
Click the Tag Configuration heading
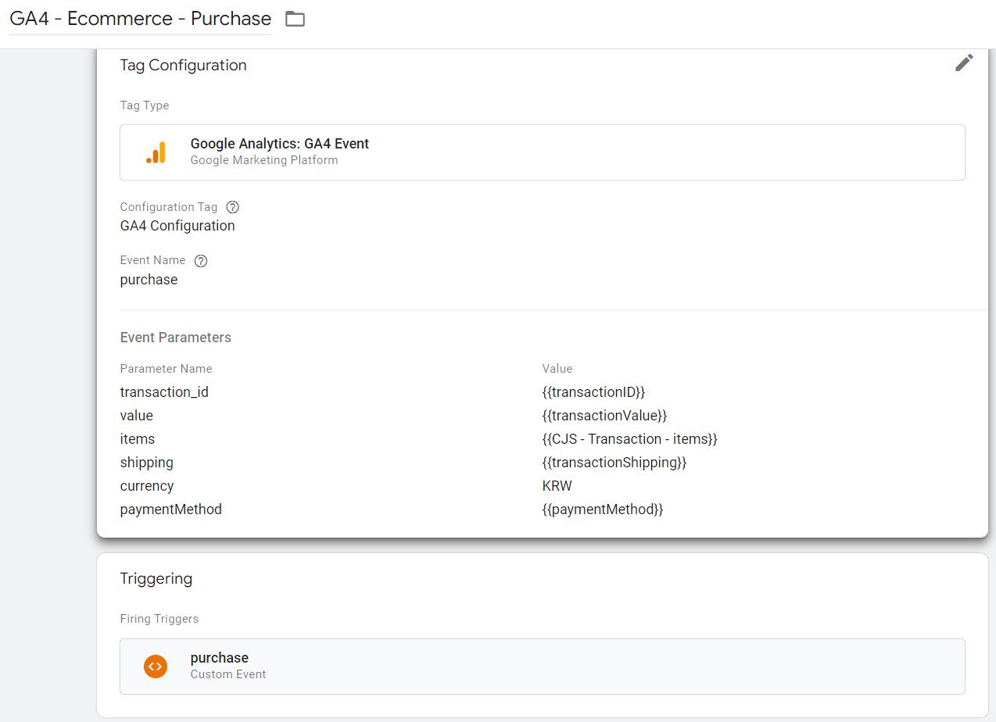click(183, 66)
